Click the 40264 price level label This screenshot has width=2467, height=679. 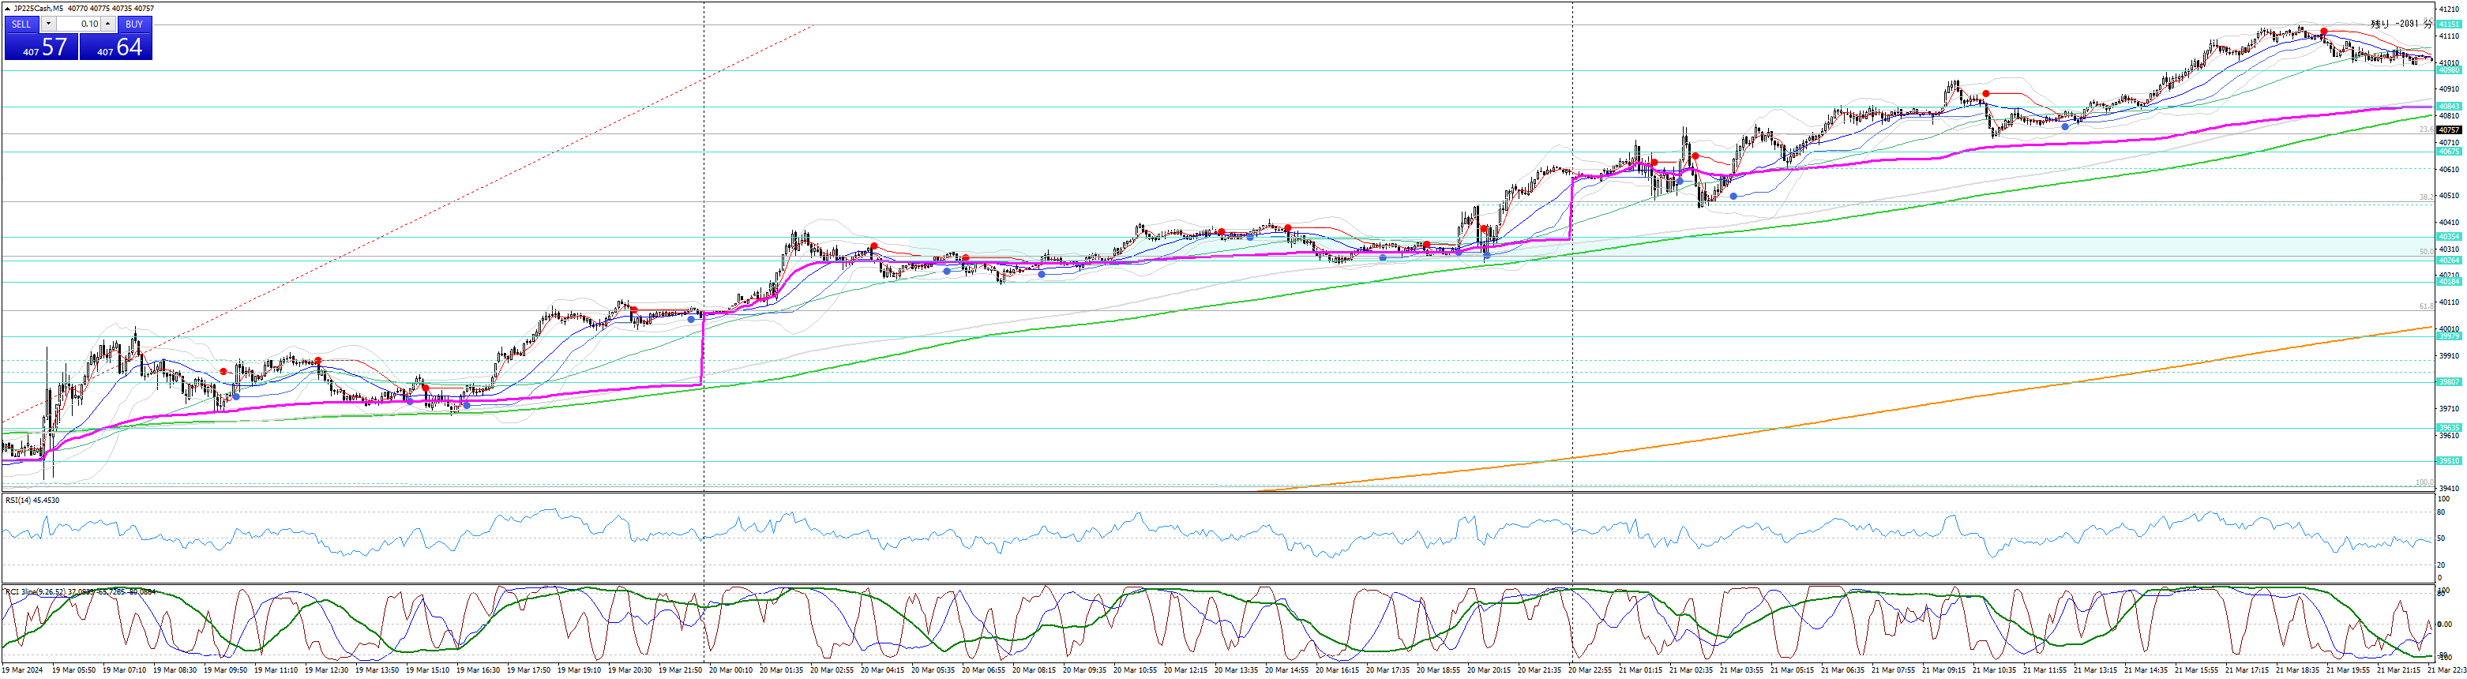point(2449,261)
